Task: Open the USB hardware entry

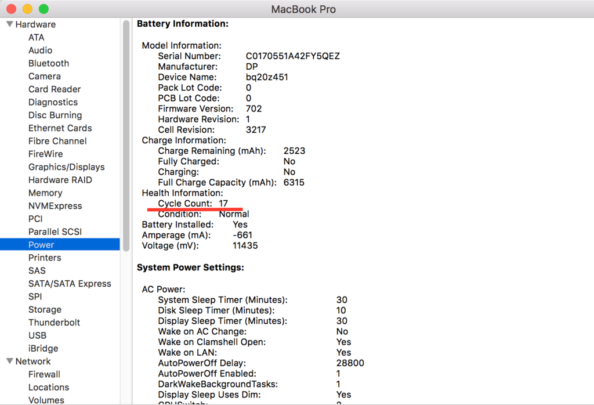Action: point(37,335)
